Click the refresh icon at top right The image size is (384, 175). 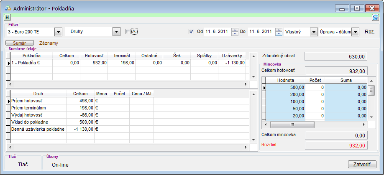[x=375, y=17]
